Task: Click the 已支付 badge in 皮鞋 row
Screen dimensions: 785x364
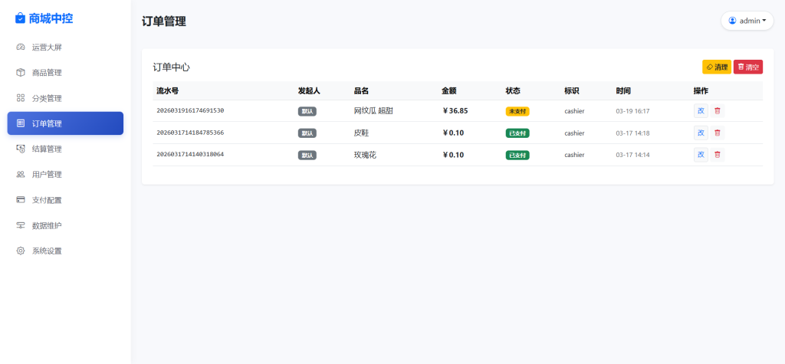Action: click(x=517, y=133)
